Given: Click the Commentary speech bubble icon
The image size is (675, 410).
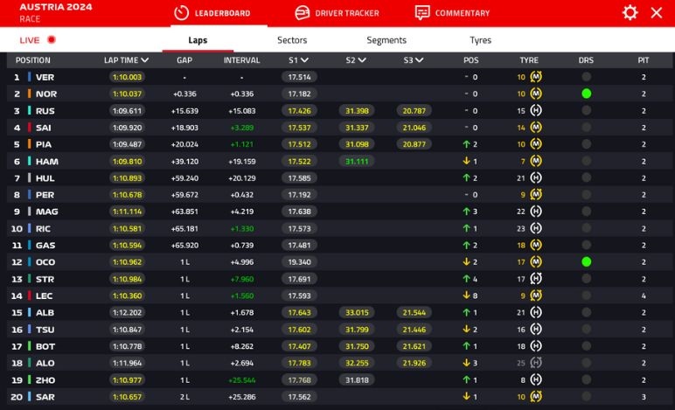Looking at the screenshot, I should pyautogui.click(x=422, y=13).
